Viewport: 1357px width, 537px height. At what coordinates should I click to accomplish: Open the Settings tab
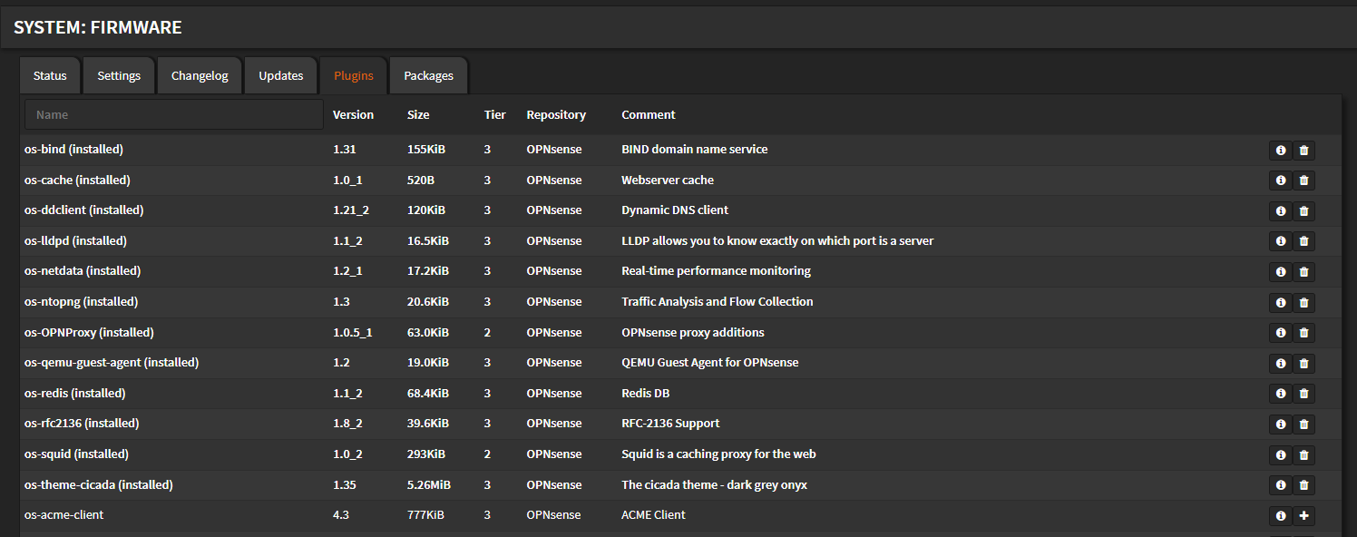(119, 75)
